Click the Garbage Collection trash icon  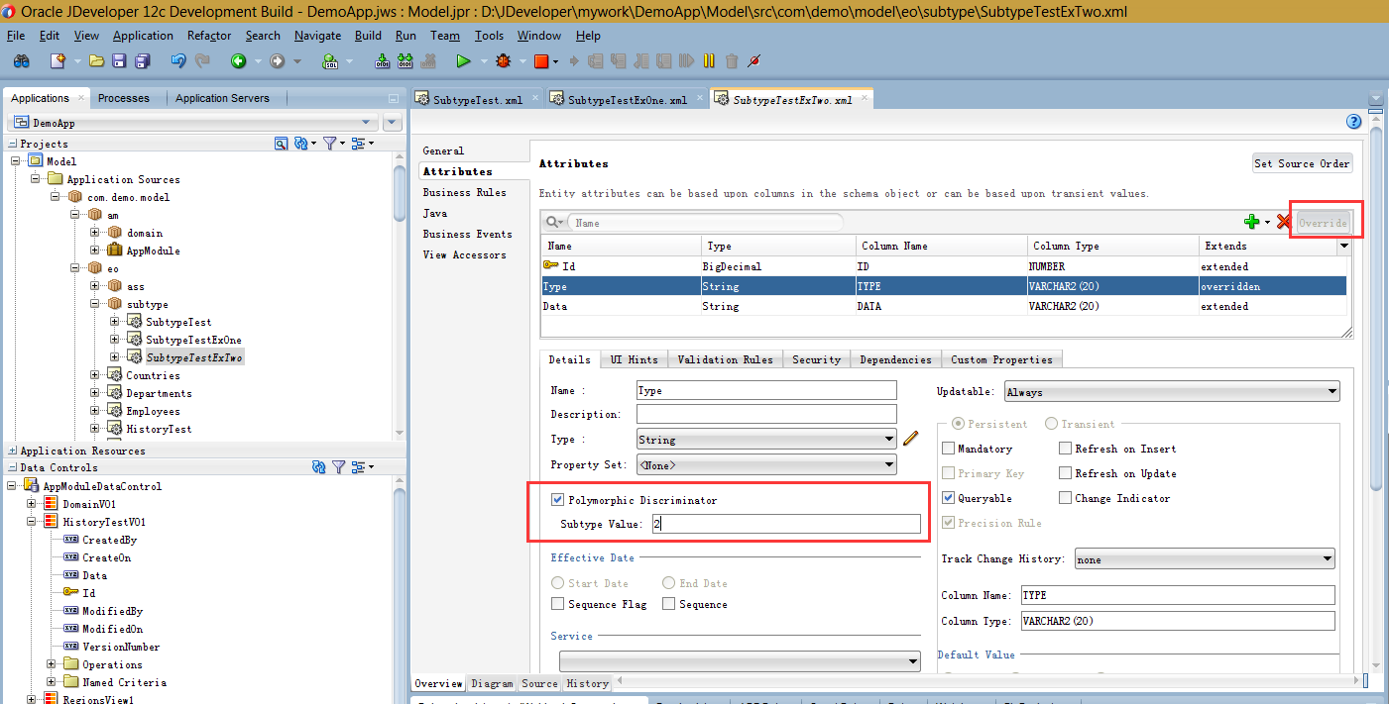(732, 61)
